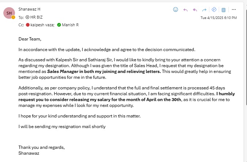Screen dimensions: 247x162
Task: Click the Shanawaz signature at the bottom
Action: click(x=29, y=153)
